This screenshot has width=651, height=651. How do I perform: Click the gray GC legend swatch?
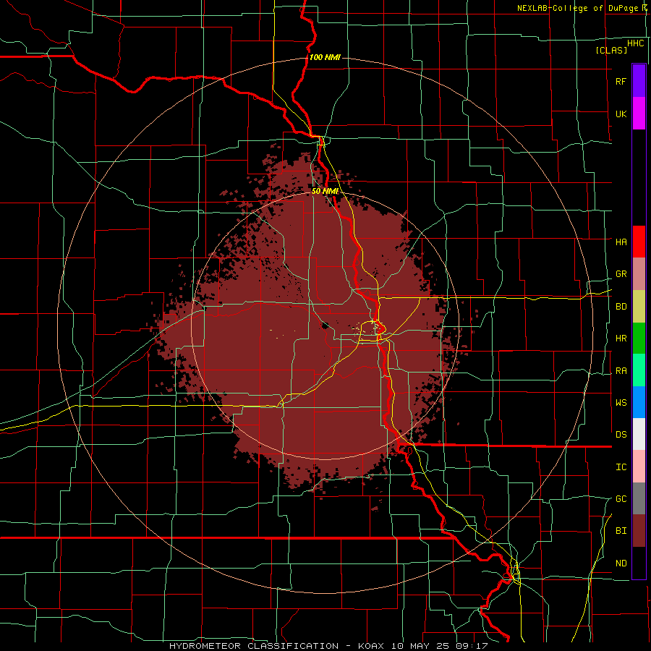click(639, 498)
